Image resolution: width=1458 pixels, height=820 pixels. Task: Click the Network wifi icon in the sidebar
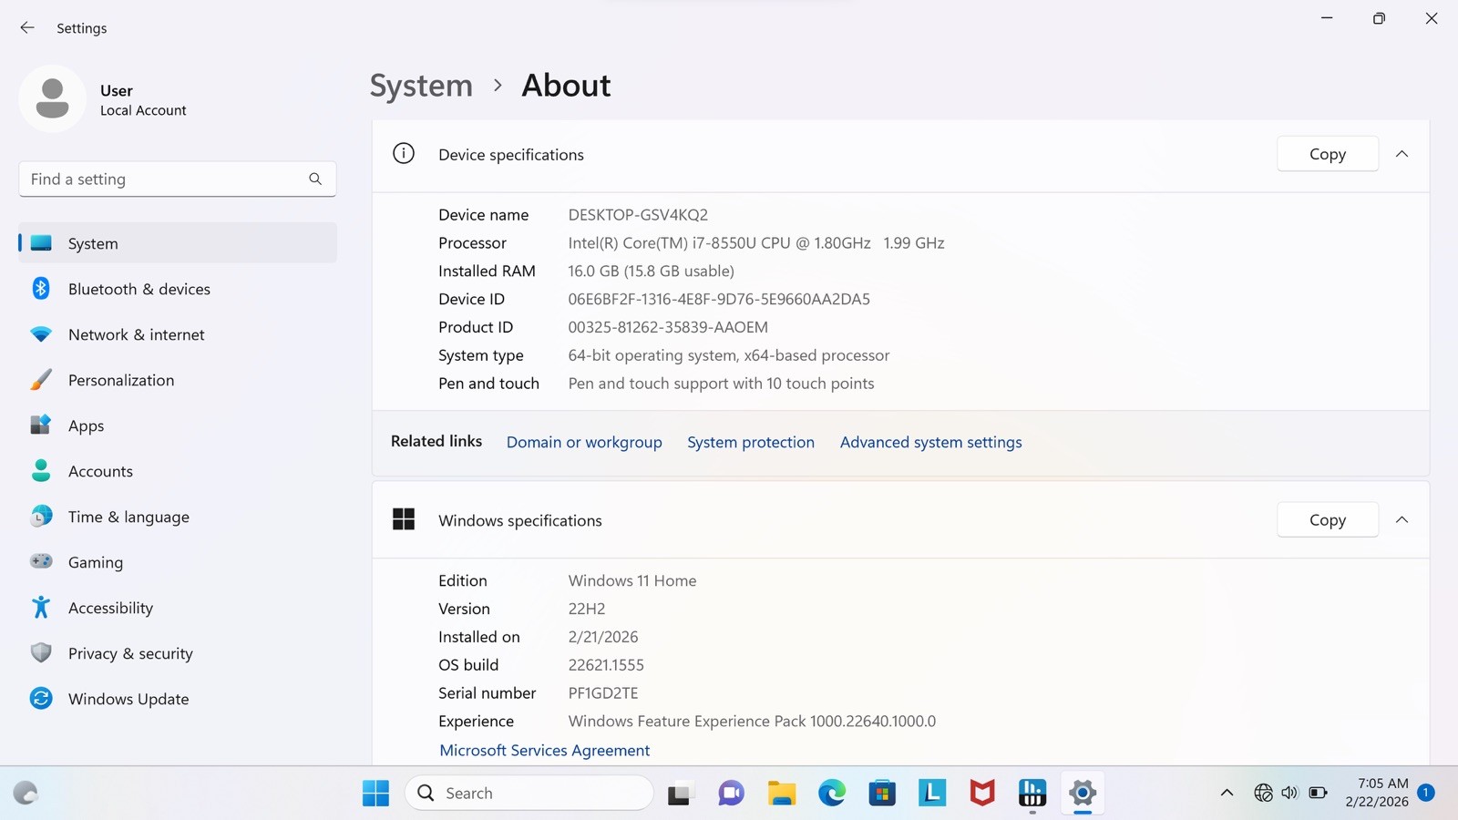41,334
